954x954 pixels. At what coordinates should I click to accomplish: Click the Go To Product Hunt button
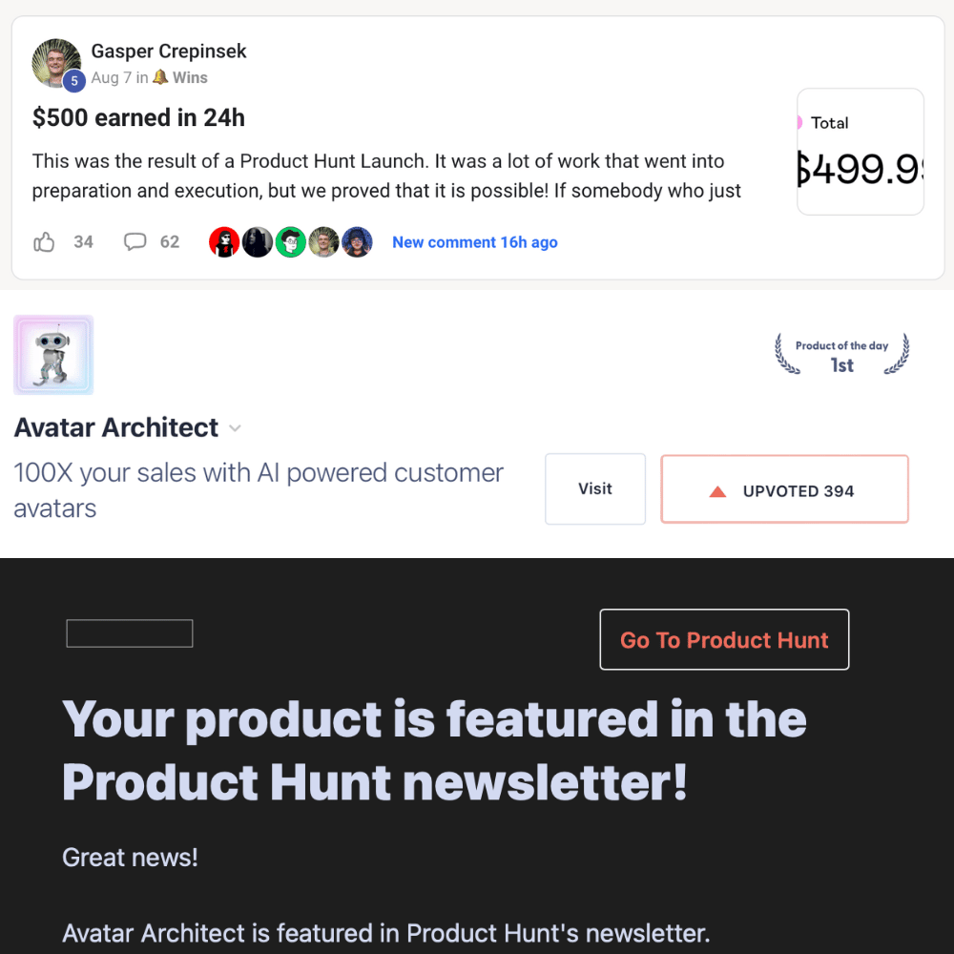[724, 639]
